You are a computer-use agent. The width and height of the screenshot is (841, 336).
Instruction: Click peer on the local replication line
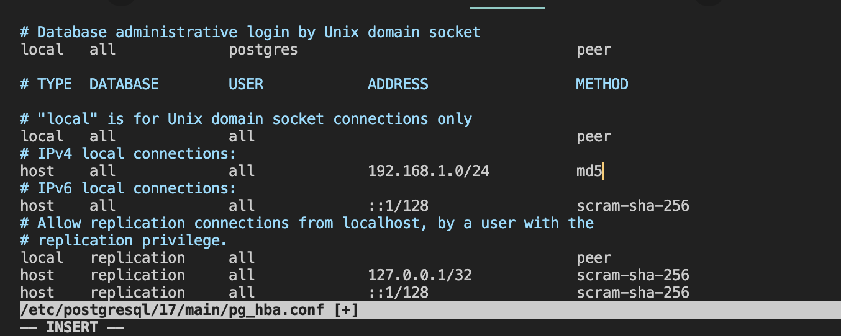click(594, 257)
